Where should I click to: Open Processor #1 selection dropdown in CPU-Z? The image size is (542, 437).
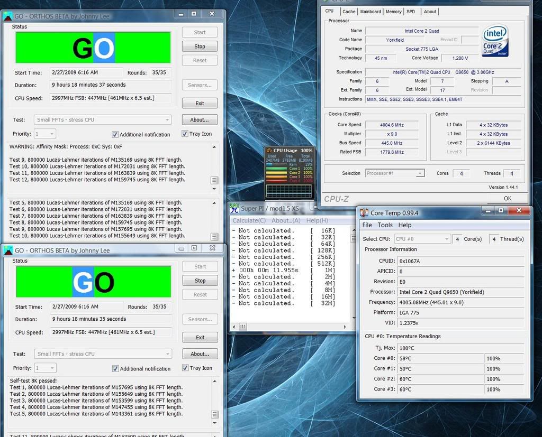click(395, 173)
